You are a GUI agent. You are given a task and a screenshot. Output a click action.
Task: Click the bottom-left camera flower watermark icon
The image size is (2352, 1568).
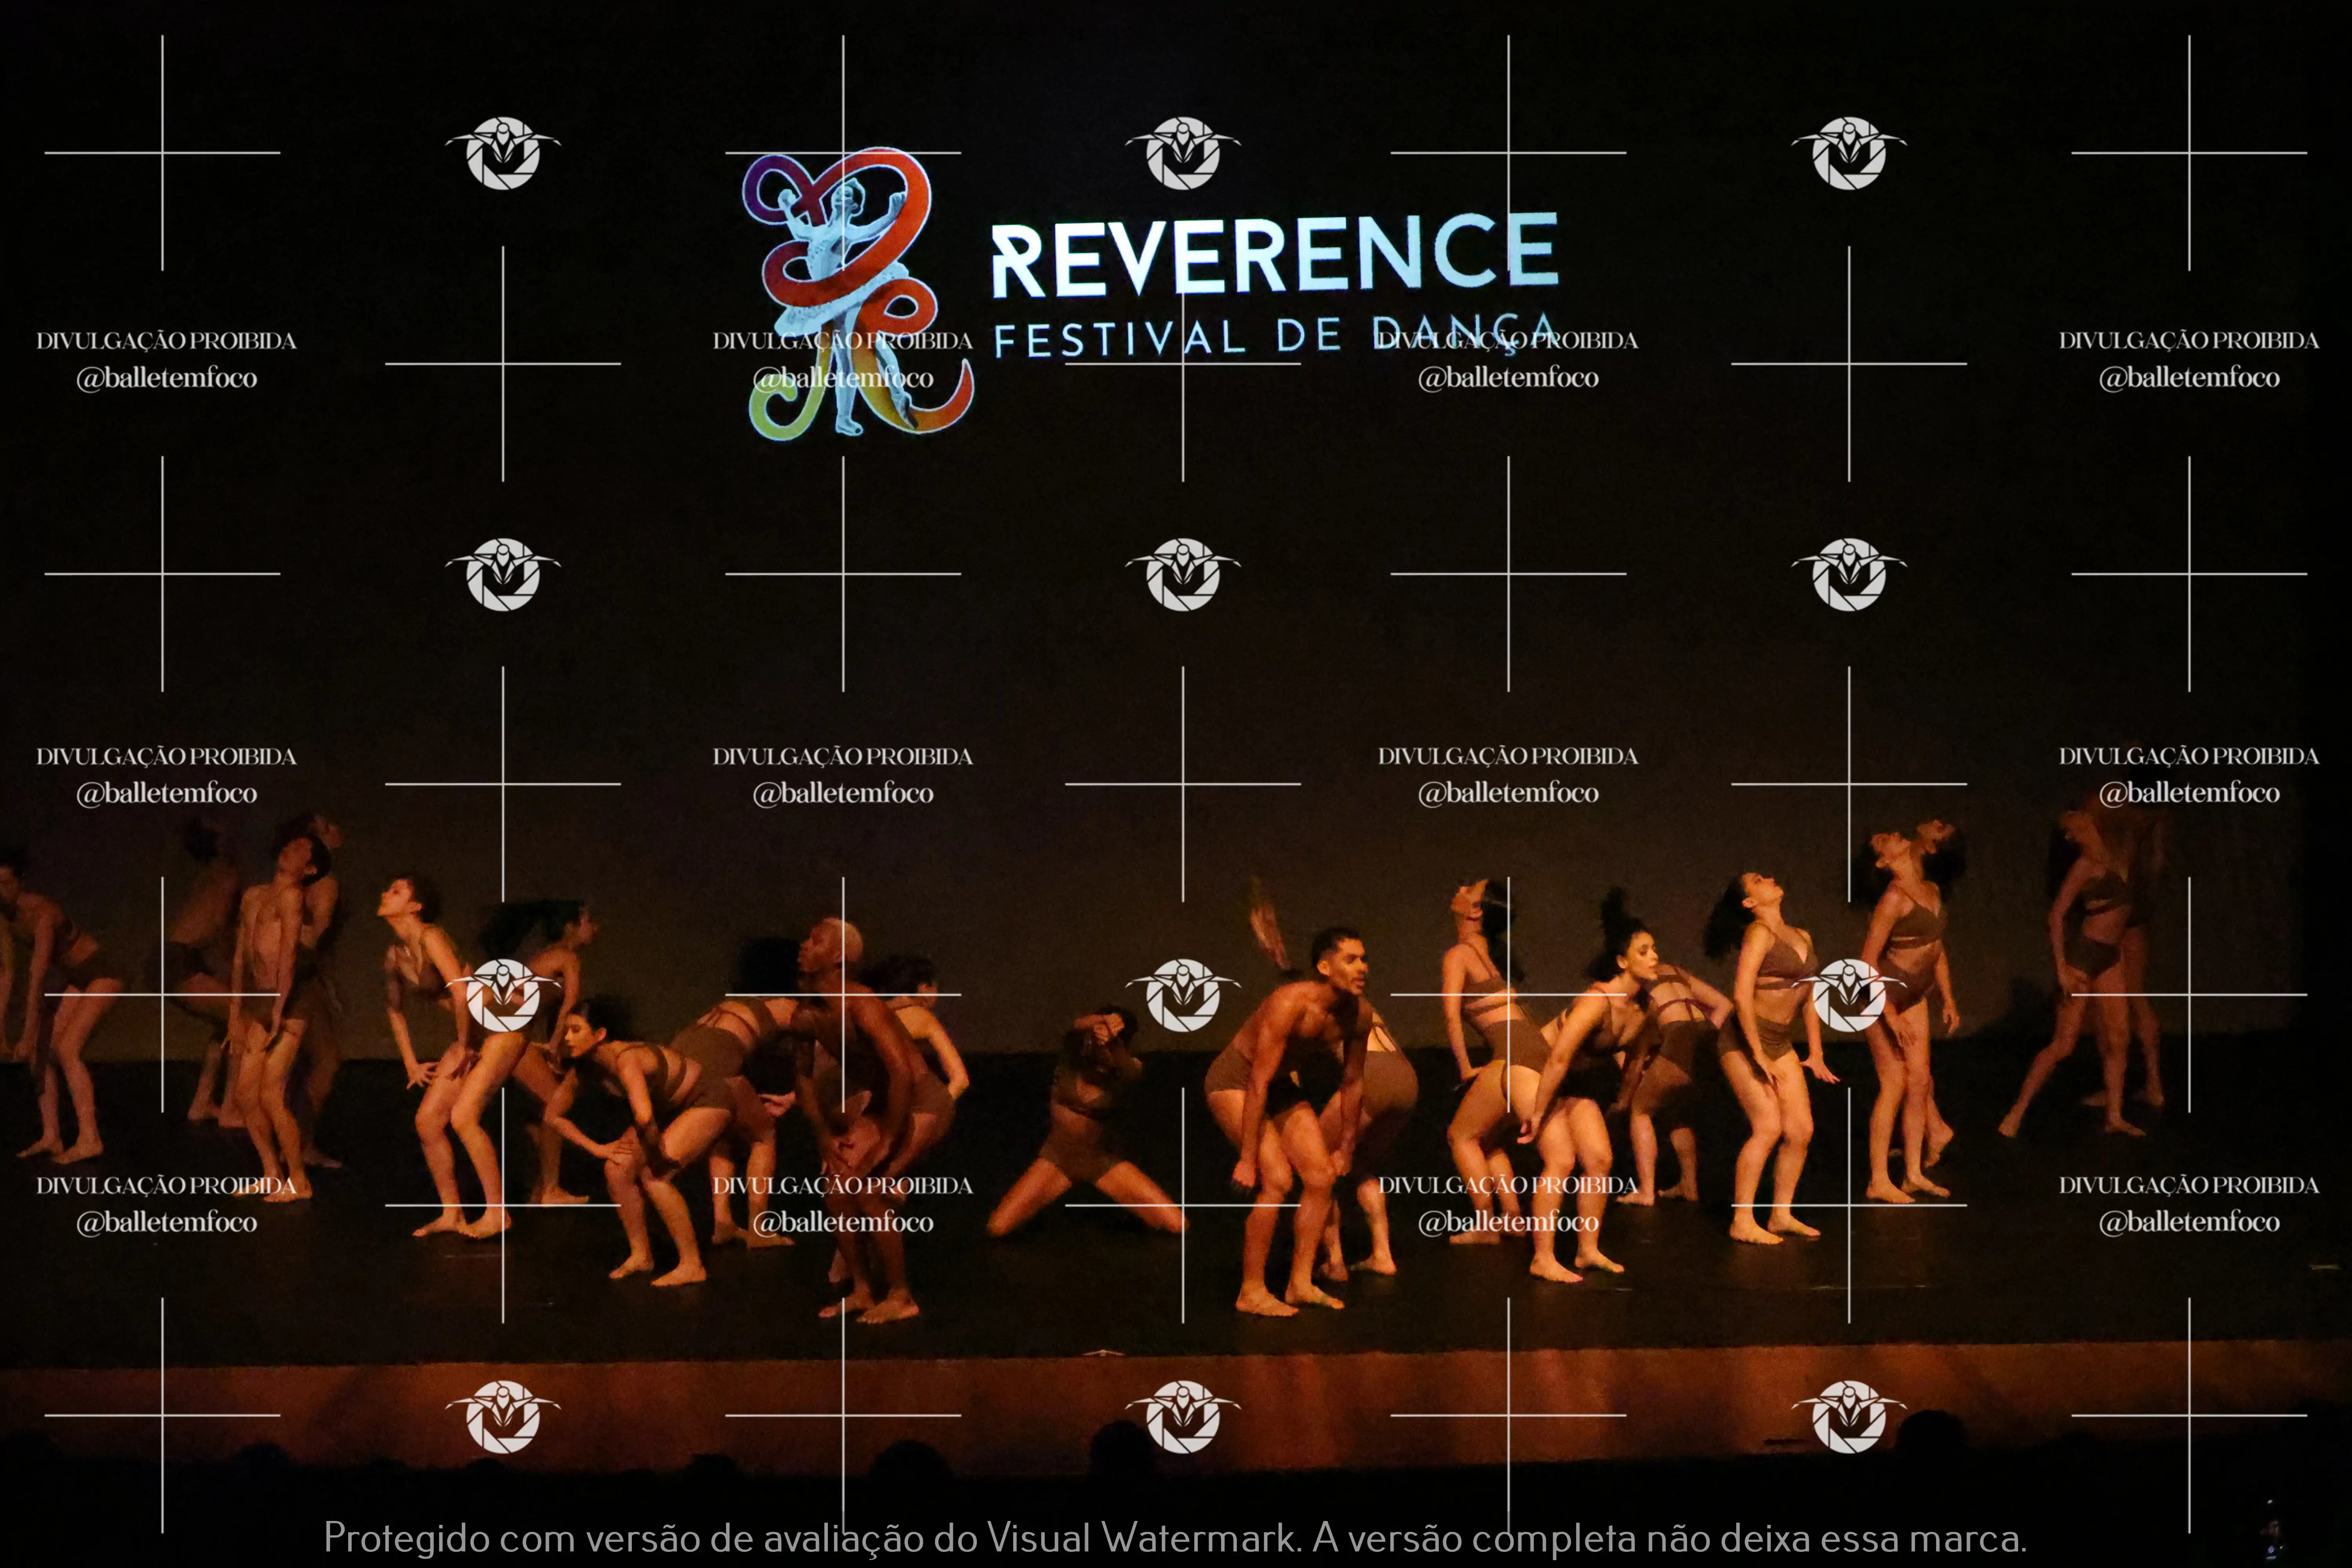pos(503,1416)
